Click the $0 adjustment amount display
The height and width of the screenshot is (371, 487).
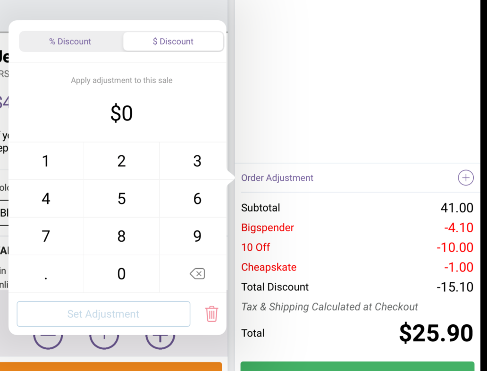coord(121,113)
